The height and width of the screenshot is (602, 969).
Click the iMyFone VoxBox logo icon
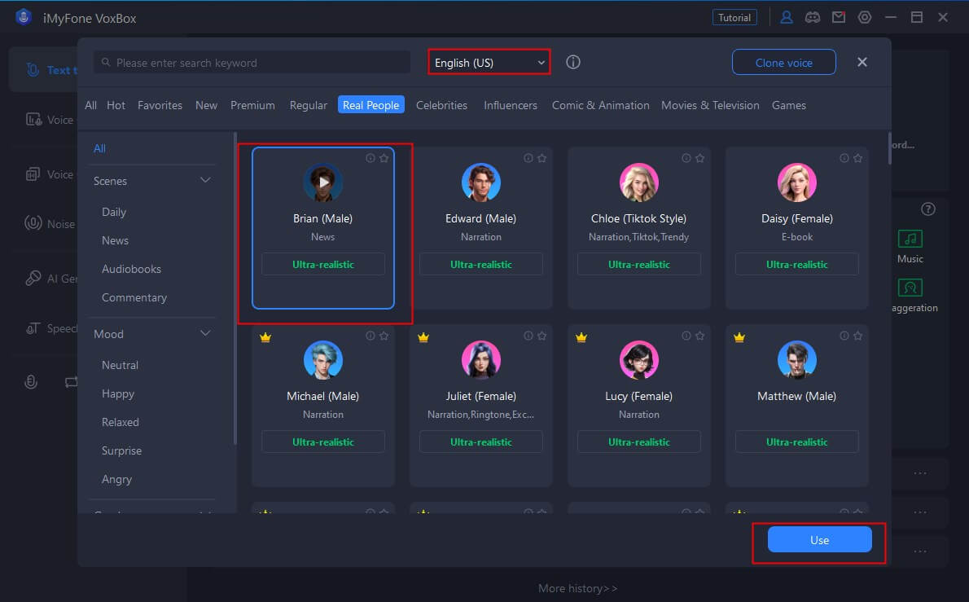(24, 17)
